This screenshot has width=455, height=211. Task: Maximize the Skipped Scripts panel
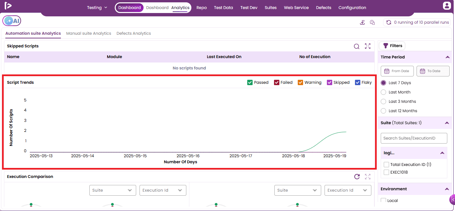point(368,46)
